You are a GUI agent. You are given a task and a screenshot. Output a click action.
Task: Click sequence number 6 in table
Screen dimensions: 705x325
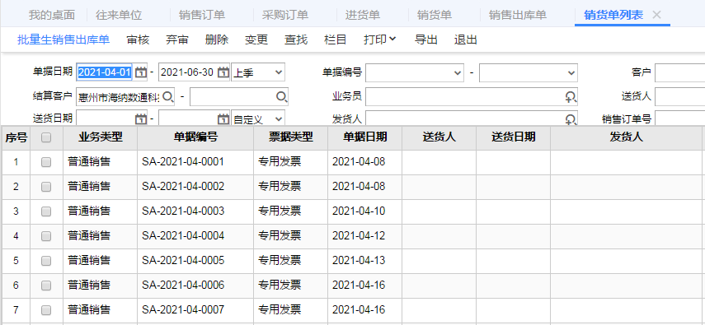[16, 285]
